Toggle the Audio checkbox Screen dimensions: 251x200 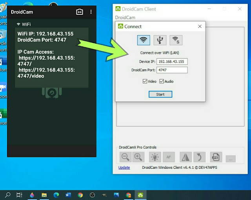[x=162, y=81]
